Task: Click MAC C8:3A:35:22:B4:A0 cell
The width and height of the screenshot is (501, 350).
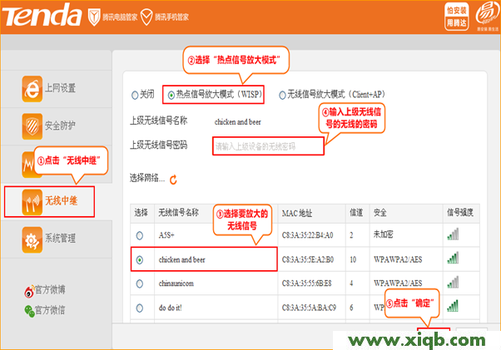Action: [308, 235]
